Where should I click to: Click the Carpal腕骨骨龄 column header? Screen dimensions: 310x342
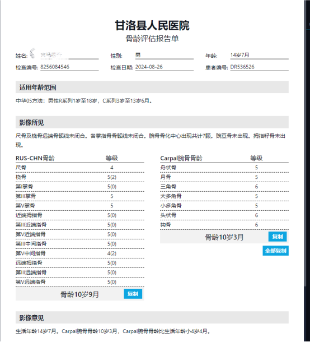181,158
